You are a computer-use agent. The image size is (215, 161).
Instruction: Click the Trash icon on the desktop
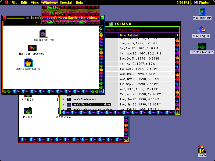pyautogui.click(x=202, y=149)
